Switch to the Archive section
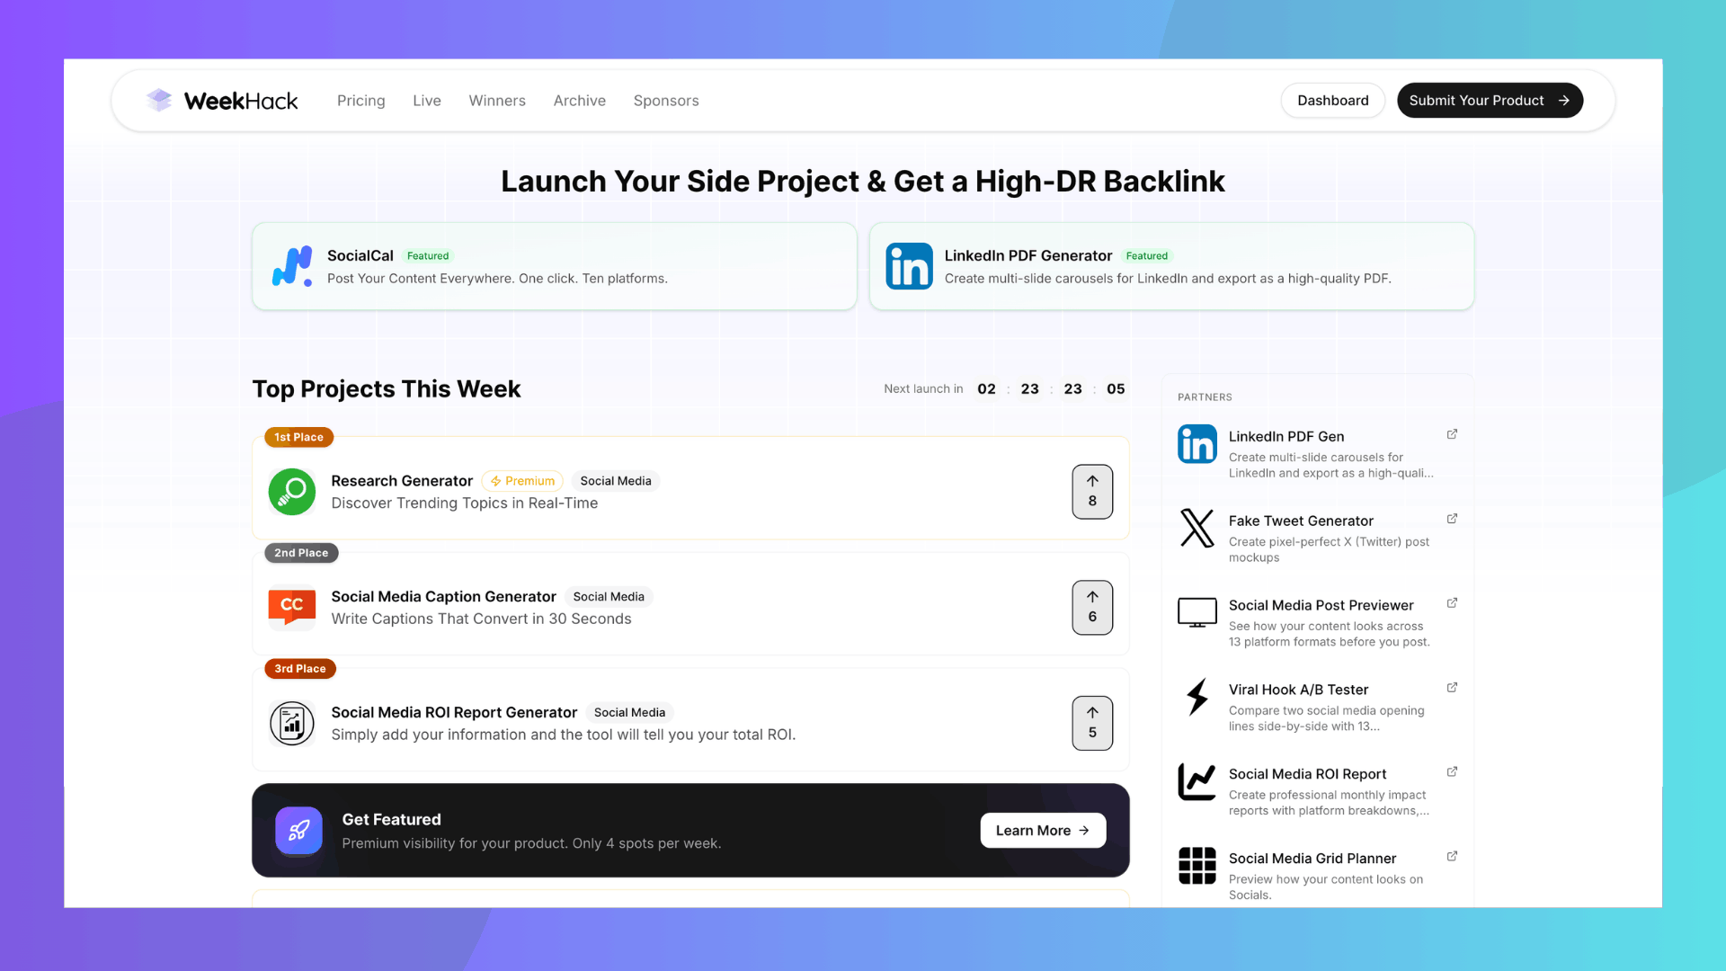The image size is (1726, 971). [579, 100]
